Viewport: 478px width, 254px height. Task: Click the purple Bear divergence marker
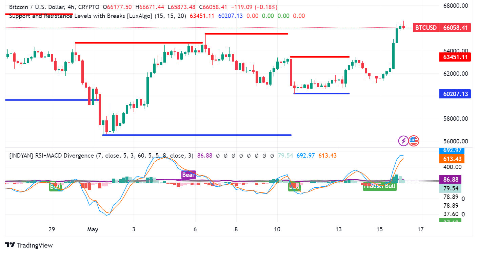tap(188, 175)
